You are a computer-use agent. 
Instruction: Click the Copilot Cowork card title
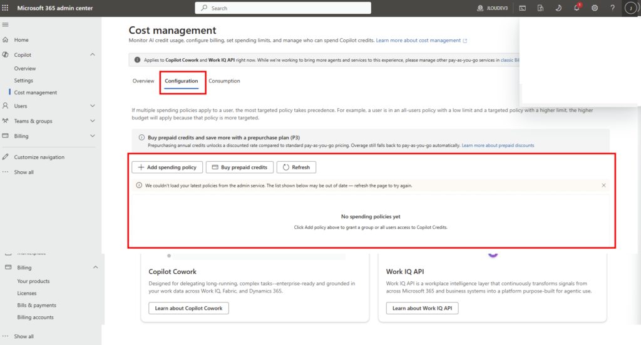pos(173,271)
